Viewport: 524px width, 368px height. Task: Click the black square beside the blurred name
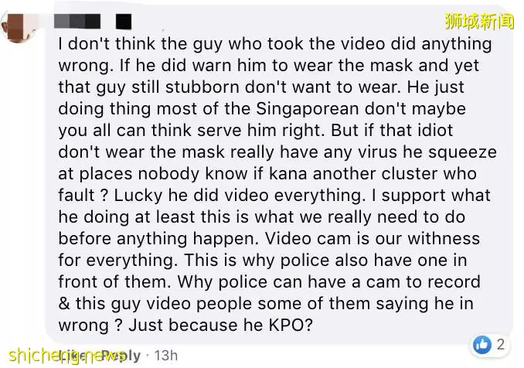click(x=124, y=22)
